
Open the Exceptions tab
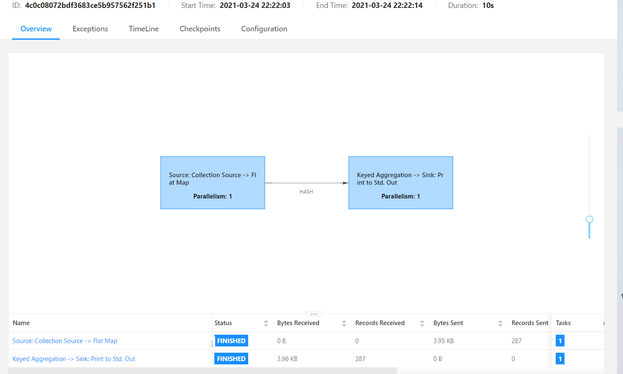(90, 29)
